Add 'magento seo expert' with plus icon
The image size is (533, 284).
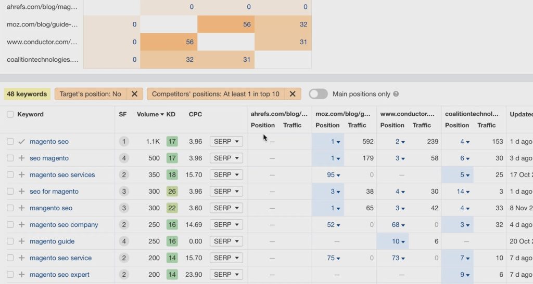(21, 274)
